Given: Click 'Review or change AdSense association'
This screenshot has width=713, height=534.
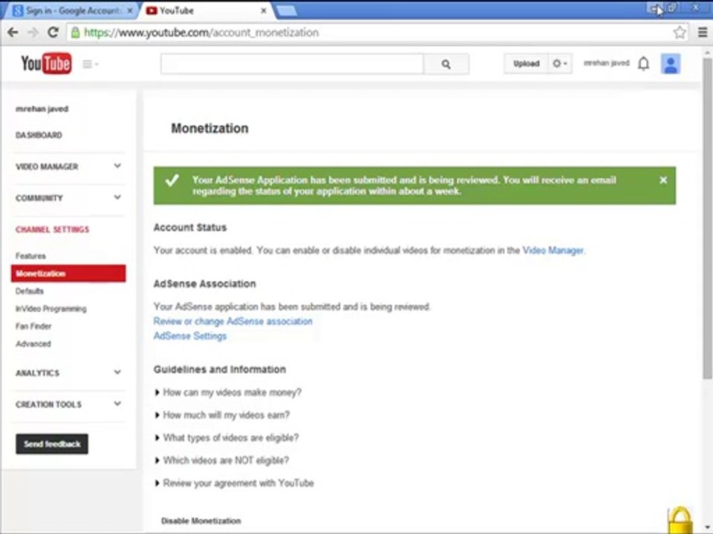Looking at the screenshot, I should coord(232,321).
